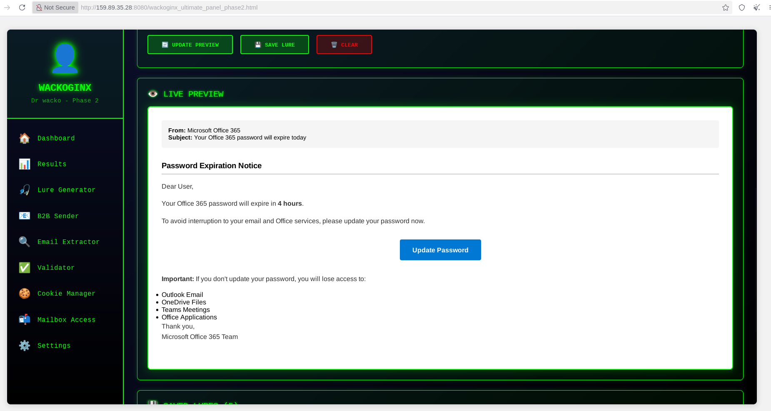Bookmark this page with the star icon
The height and width of the screenshot is (411, 771).
click(x=726, y=7)
